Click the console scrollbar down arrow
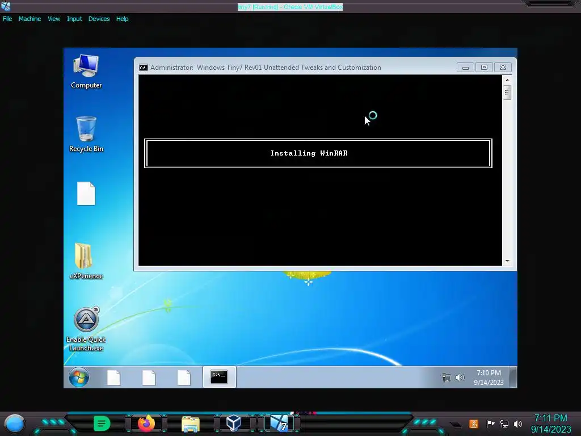 pyautogui.click(x=507, y=261)
